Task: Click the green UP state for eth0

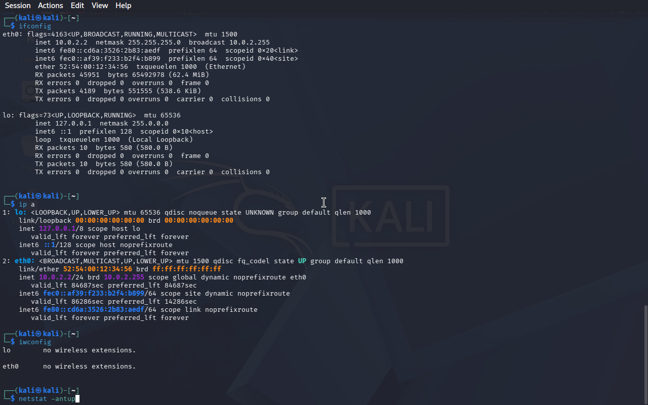Action: (302, 261)
